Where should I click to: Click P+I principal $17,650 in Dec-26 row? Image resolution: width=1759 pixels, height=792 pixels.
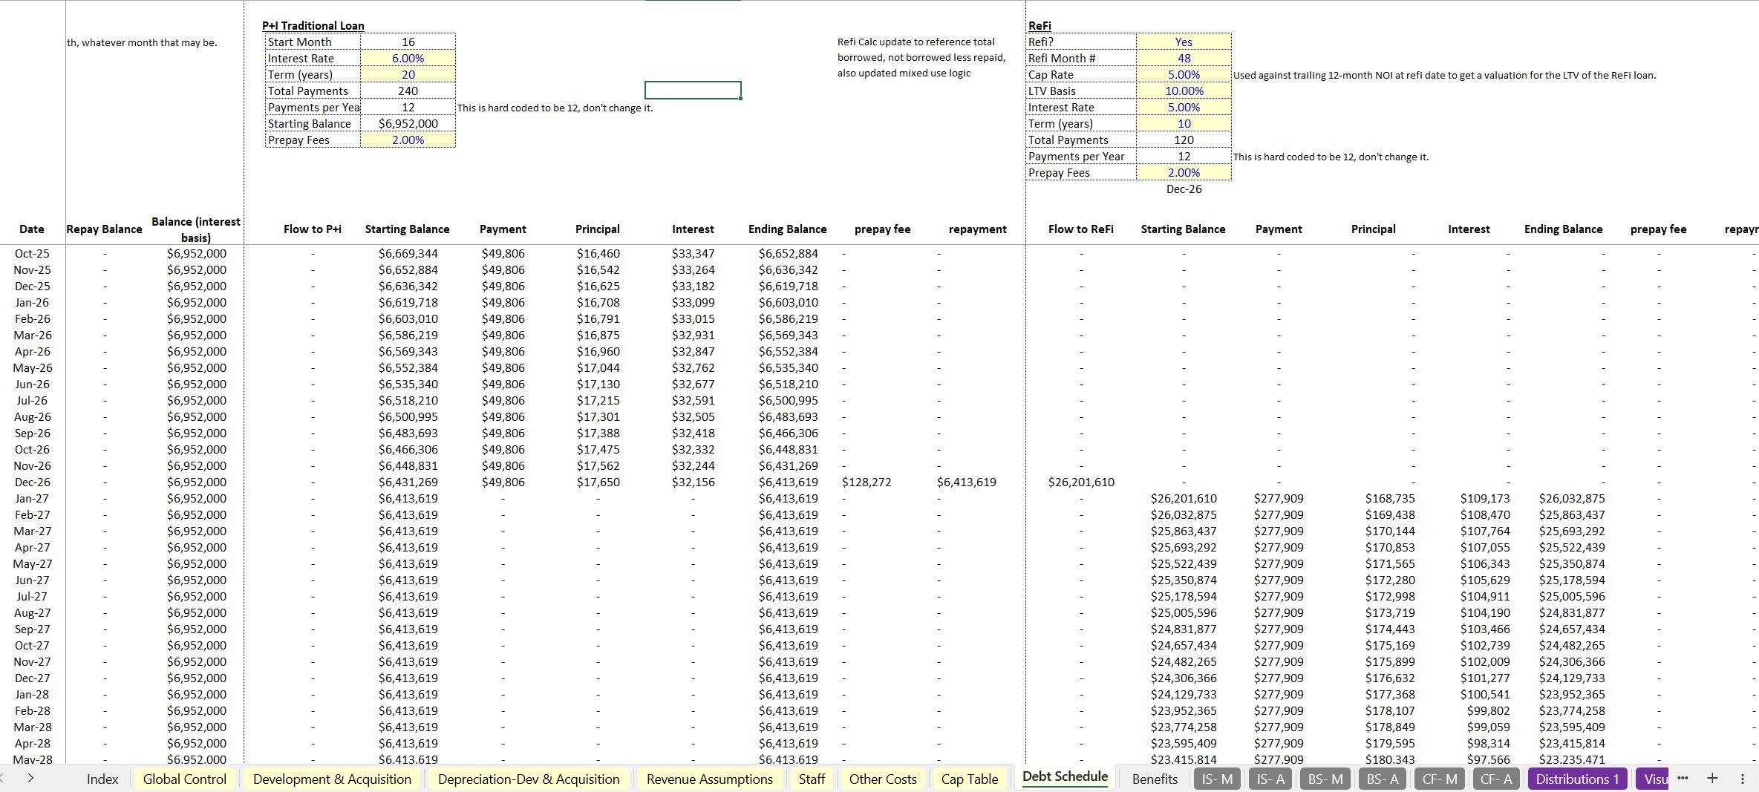598,482
